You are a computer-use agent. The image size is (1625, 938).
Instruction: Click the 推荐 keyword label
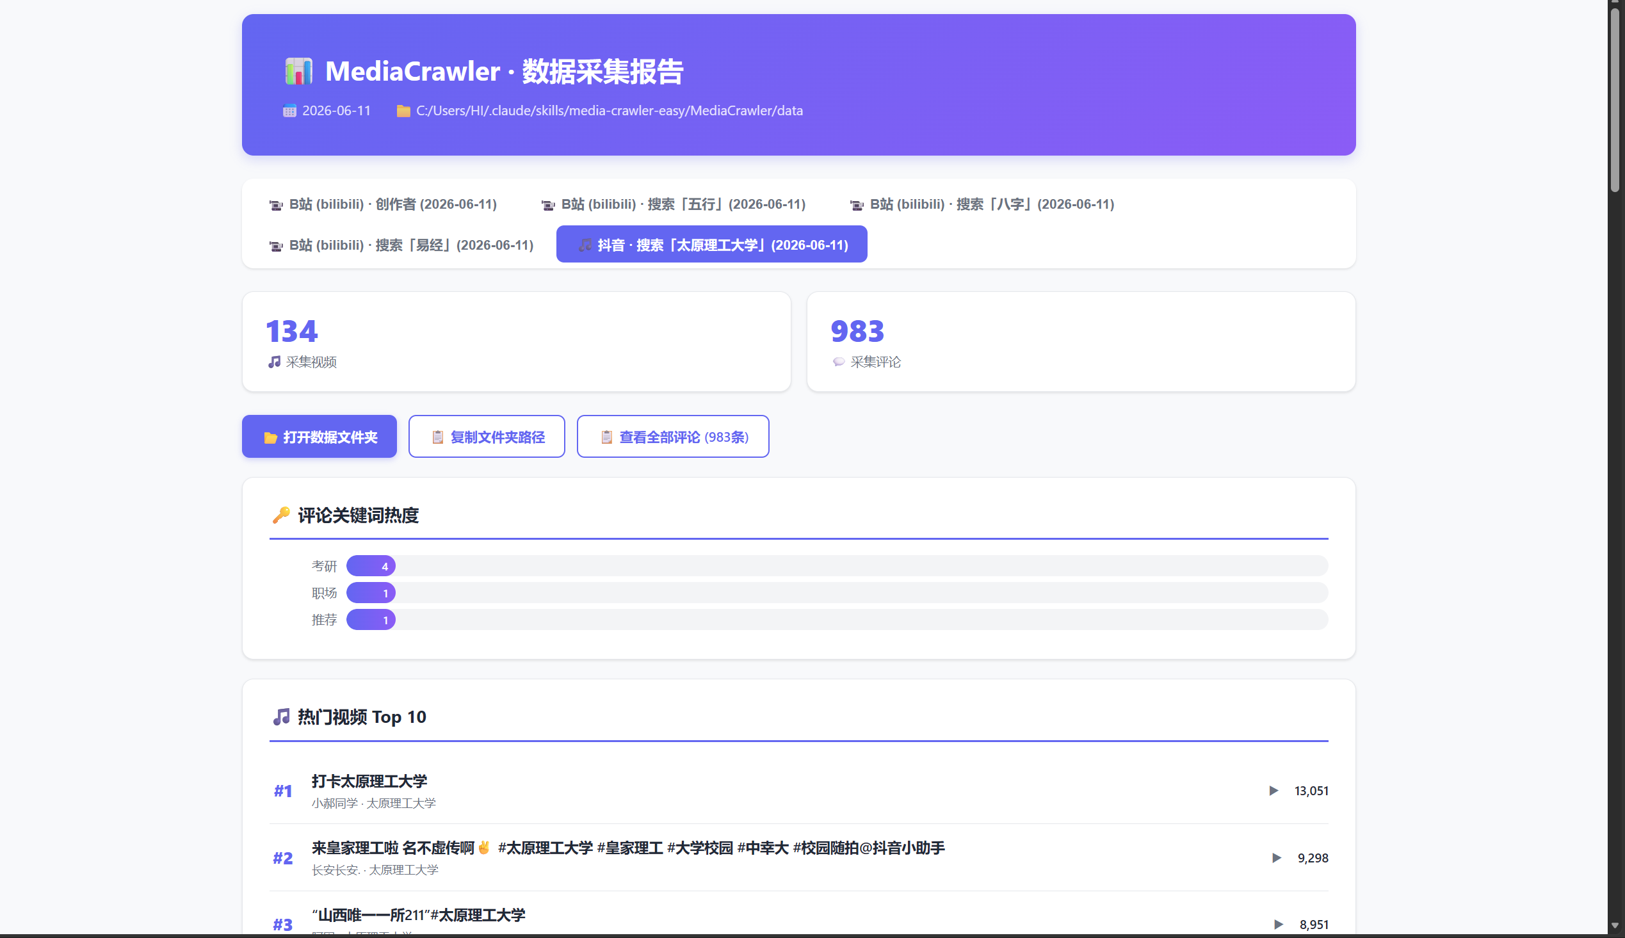[324, 620]
